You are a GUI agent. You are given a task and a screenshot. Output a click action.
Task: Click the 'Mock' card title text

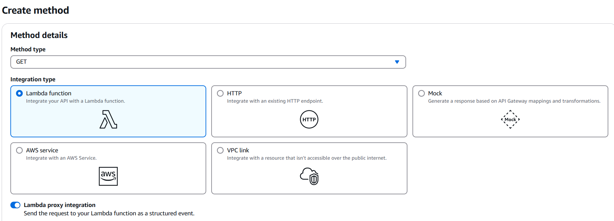(435, 93)
